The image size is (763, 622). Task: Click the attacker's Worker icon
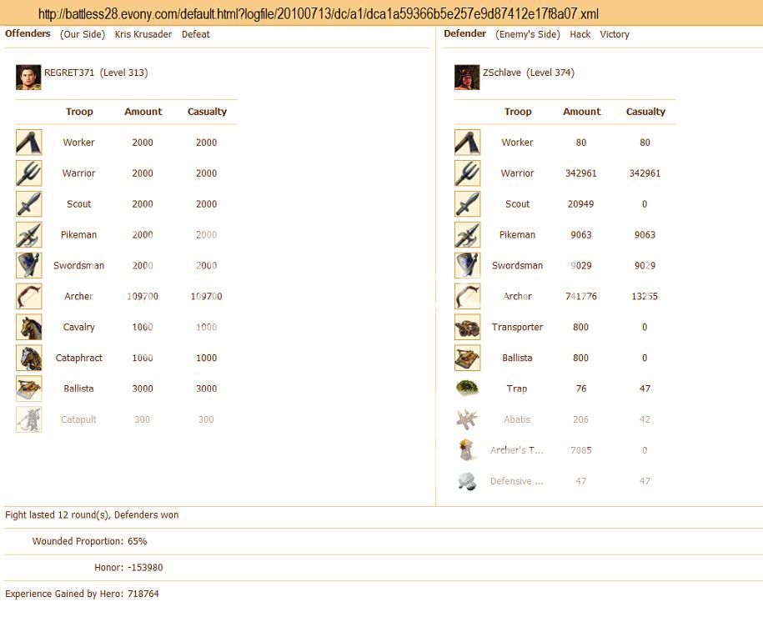coord(28,143)
